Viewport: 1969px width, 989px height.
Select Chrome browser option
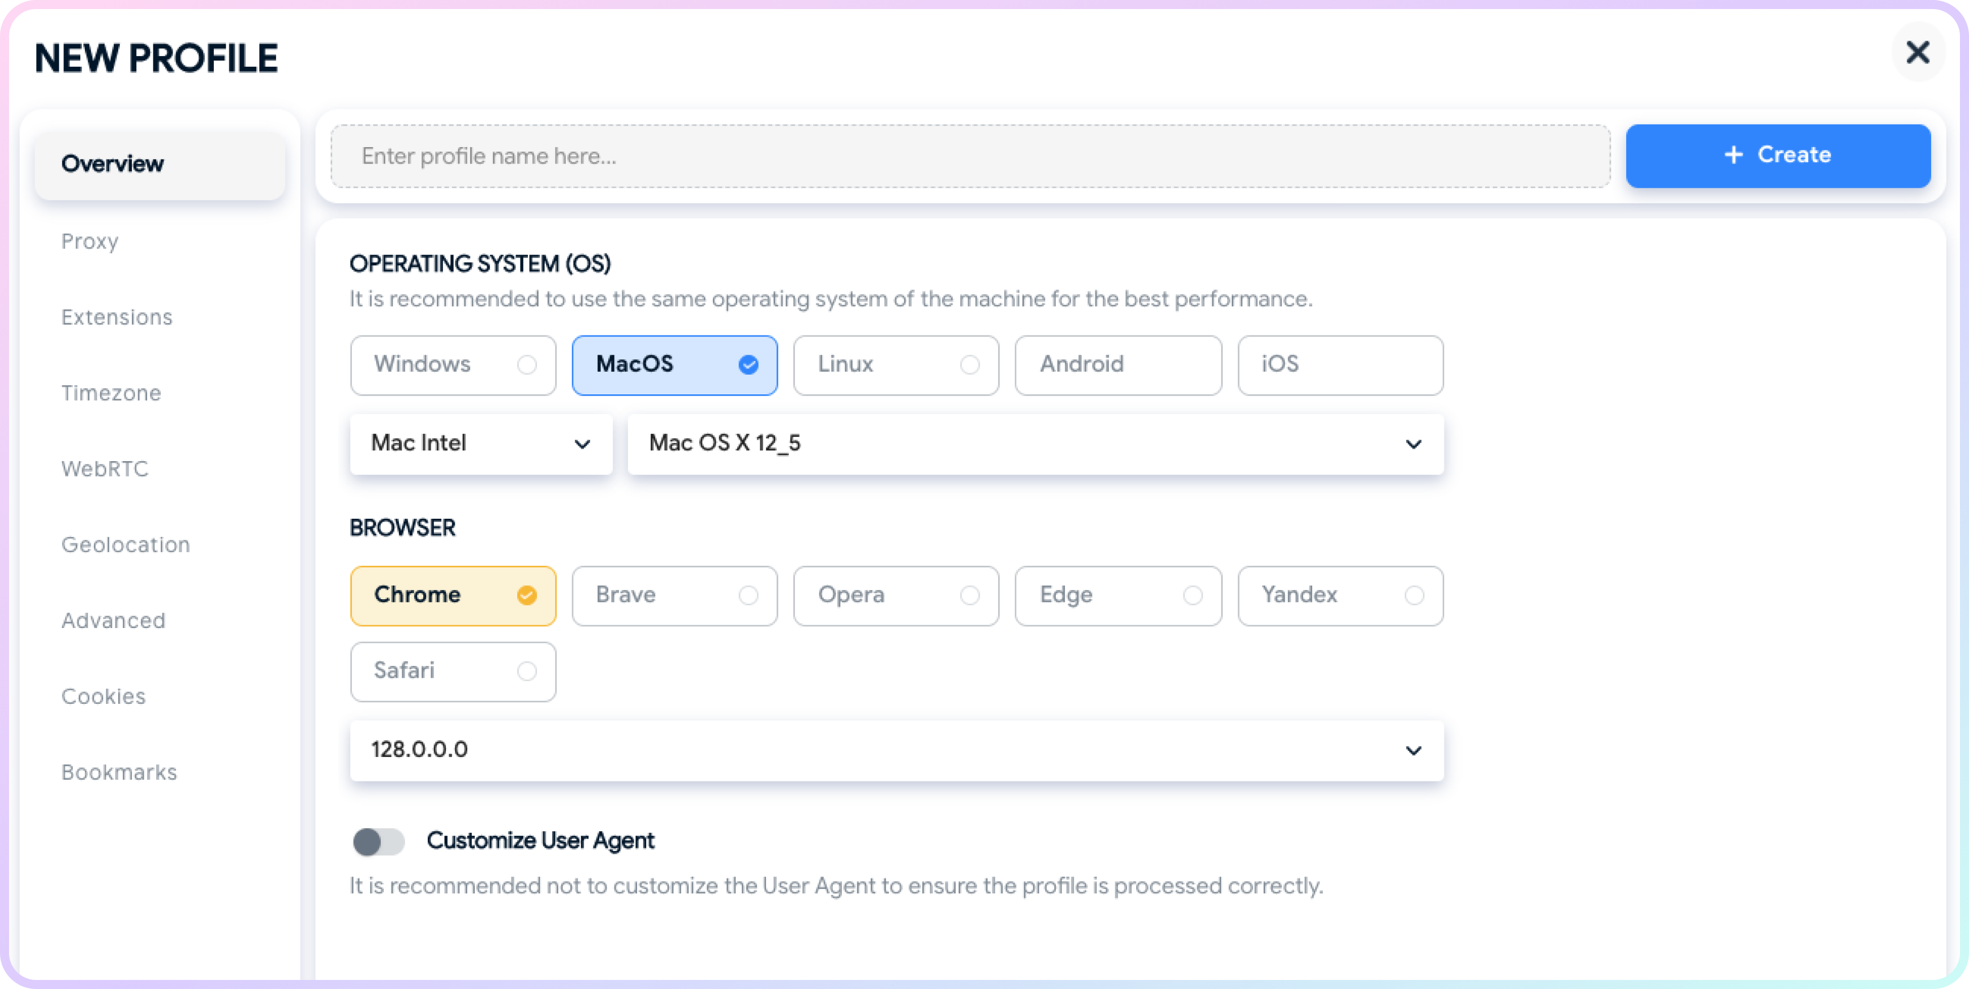click(453, 594)
